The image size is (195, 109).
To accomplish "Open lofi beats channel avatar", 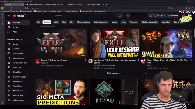I will (38, 61).
